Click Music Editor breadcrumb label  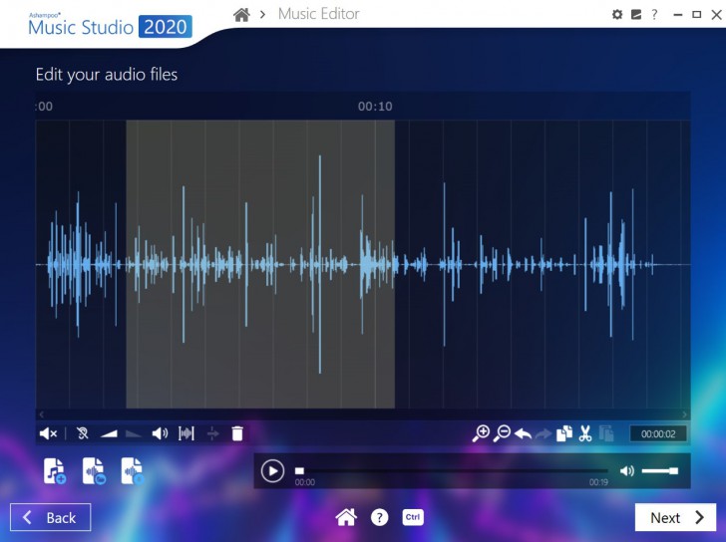coord(318,14)
